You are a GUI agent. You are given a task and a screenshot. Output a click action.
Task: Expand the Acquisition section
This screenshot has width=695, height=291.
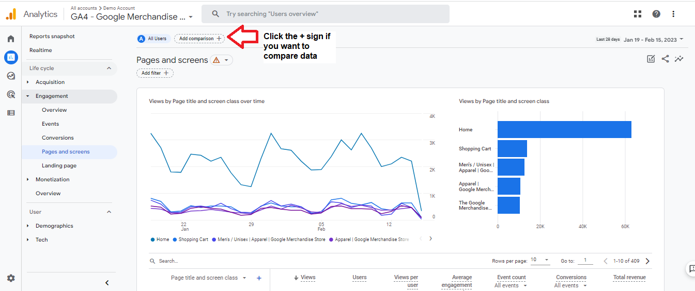tap(50, 82)
